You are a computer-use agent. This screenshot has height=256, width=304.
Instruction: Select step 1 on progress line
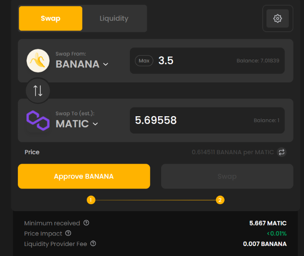[x=91, y=200]
